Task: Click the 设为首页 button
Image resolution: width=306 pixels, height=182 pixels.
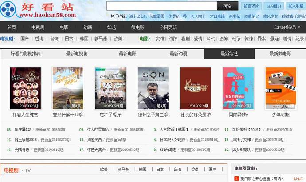Action: pos(274,6)
